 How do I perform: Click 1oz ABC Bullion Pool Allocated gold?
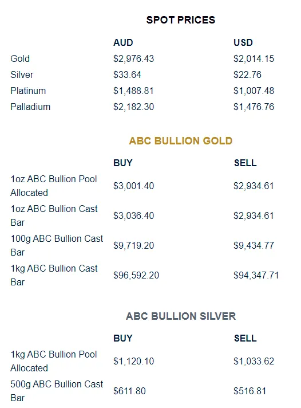(x=54, y=186)
